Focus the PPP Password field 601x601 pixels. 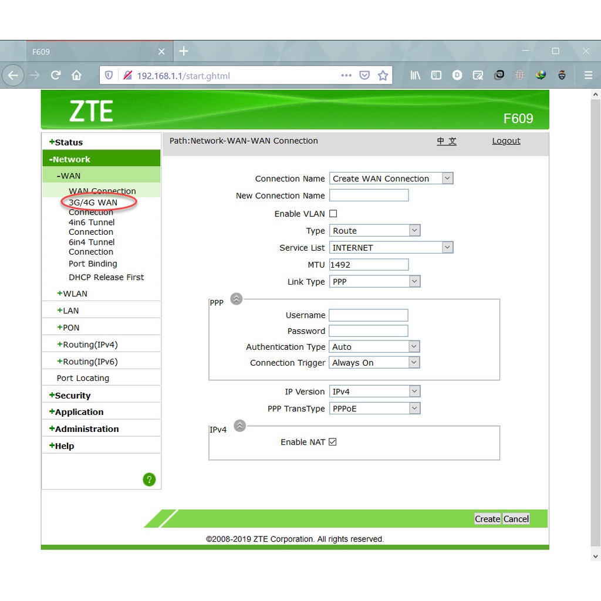369,331
